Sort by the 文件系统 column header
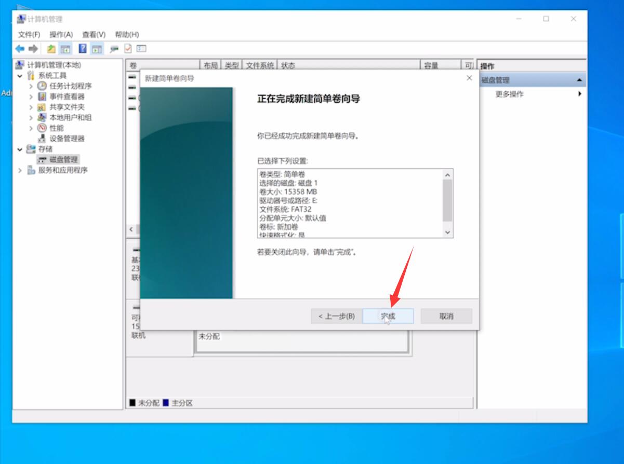Screen dimensions: 624x464 pyautogui.click(x=260, y=65)
